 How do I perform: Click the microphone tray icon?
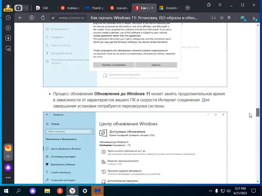click(217, 191)
